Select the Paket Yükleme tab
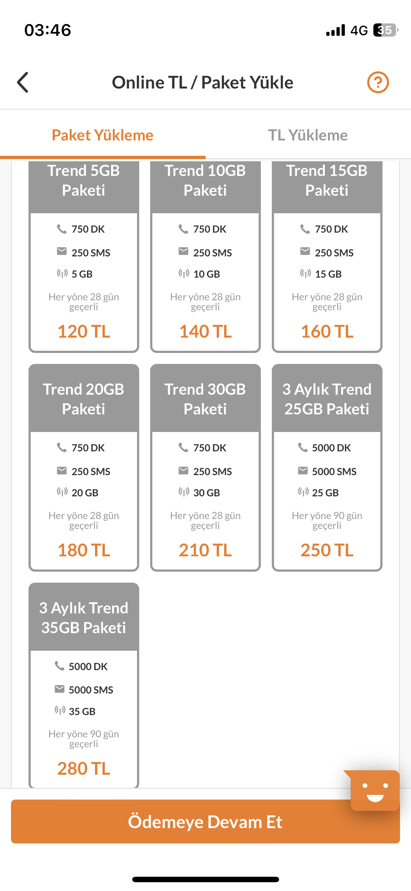Screen dimensions: 411x891 click(103, 135)
